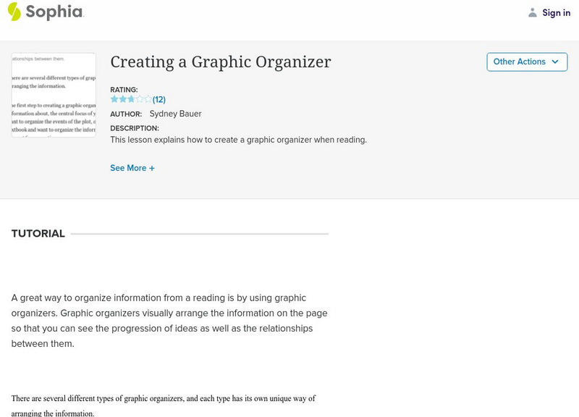Click the Sophia leaf logo icon
This screenshot has height=417, width=579.
14,11
